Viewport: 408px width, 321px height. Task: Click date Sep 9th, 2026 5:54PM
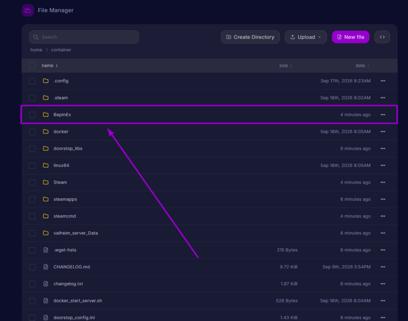click(x=346, y=267)
